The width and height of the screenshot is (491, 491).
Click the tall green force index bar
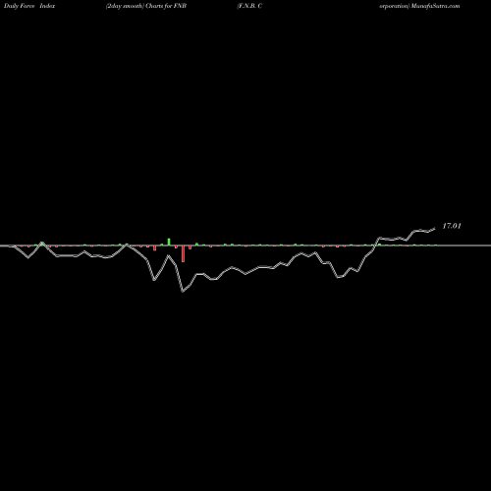(169, 242)
